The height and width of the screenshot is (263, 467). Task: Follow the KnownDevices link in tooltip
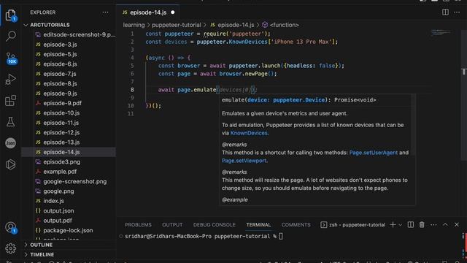click(249, 133)
